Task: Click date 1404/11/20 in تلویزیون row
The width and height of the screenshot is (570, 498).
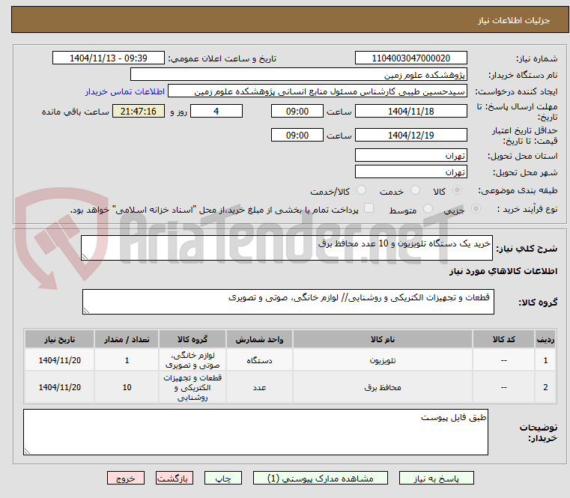Action: click(60, 360)
